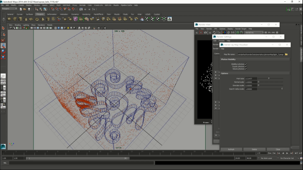Image resolution: width=303 pixels, height=170 pixels.
Task: Activate the Rotate tool in the toolbox
Action: point(3,51)
